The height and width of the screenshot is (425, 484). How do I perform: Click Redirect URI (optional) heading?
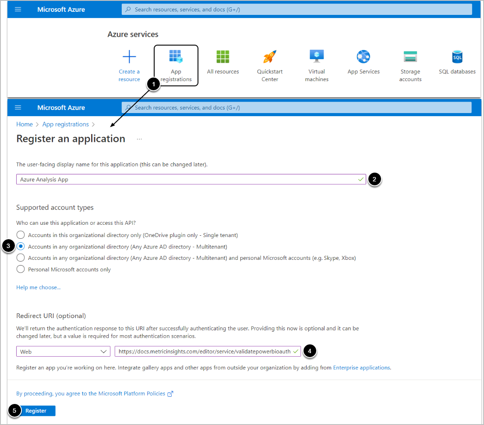(51, 315)
